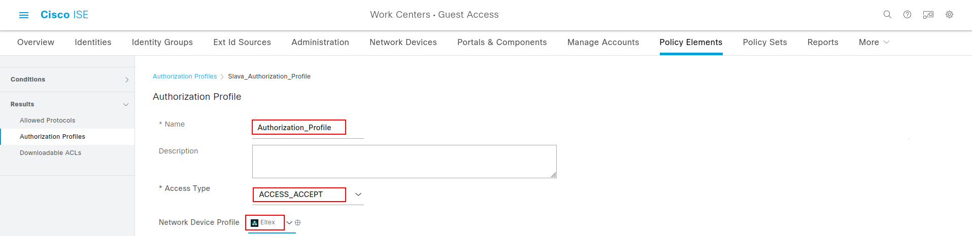The image size is (972, 236).
Task: Click the Eltex profile icon
Action: pos(255,223)
